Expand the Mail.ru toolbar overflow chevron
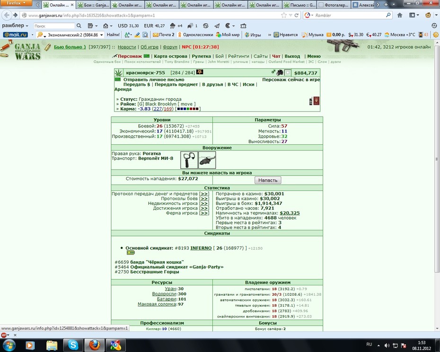This screenshot has width=440, height=352. (x=269, y=35)
